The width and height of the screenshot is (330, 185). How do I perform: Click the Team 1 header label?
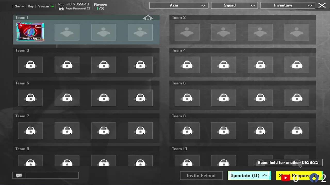click(x=22, y=17)
